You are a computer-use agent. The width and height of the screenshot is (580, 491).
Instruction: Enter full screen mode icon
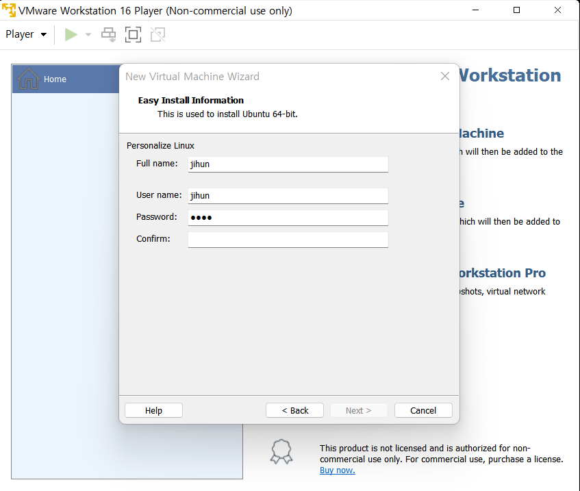(x=133, y=34)
